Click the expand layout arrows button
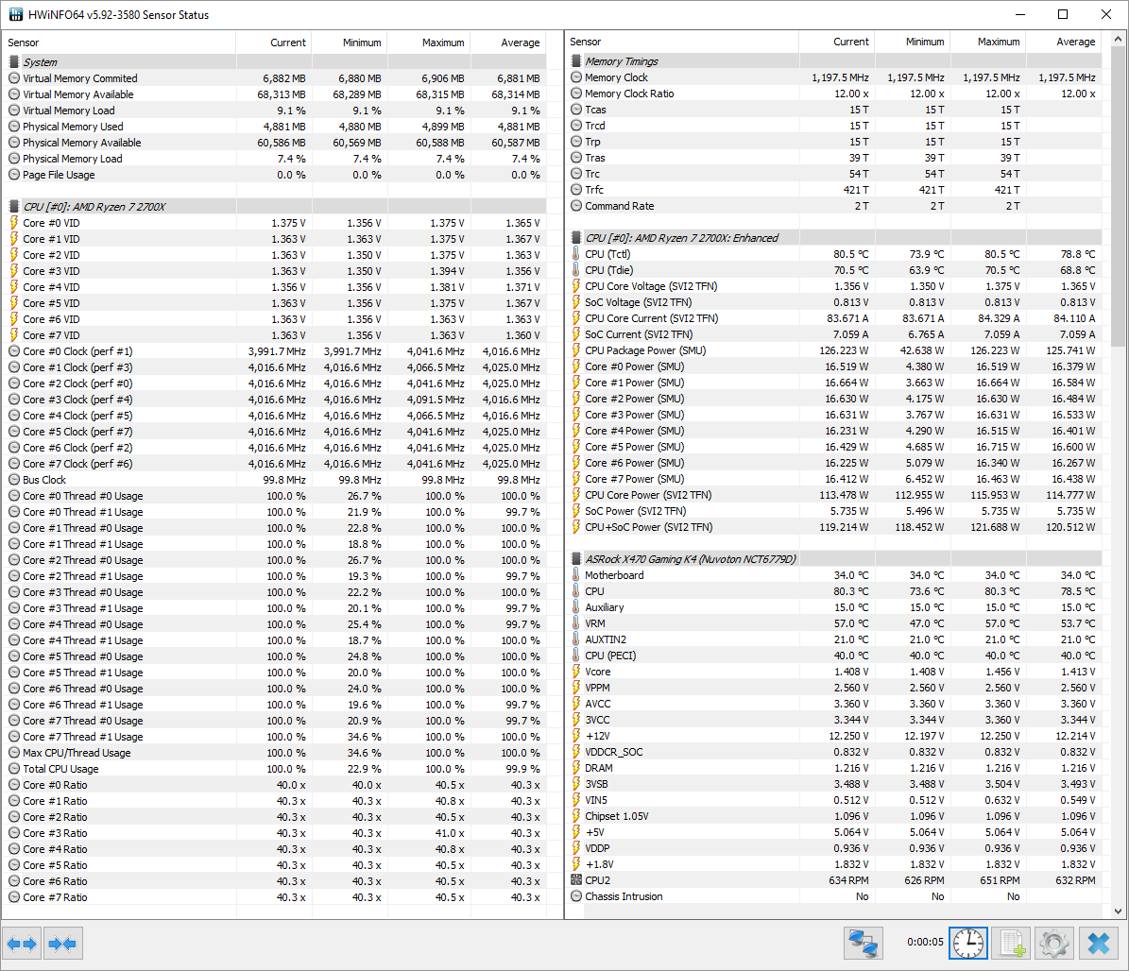This screenshot has height=971, width=1129. click(22, 943)
